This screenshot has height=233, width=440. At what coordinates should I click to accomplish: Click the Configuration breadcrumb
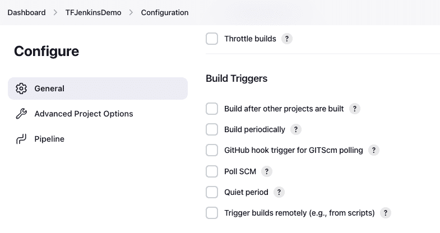point(165,13)
